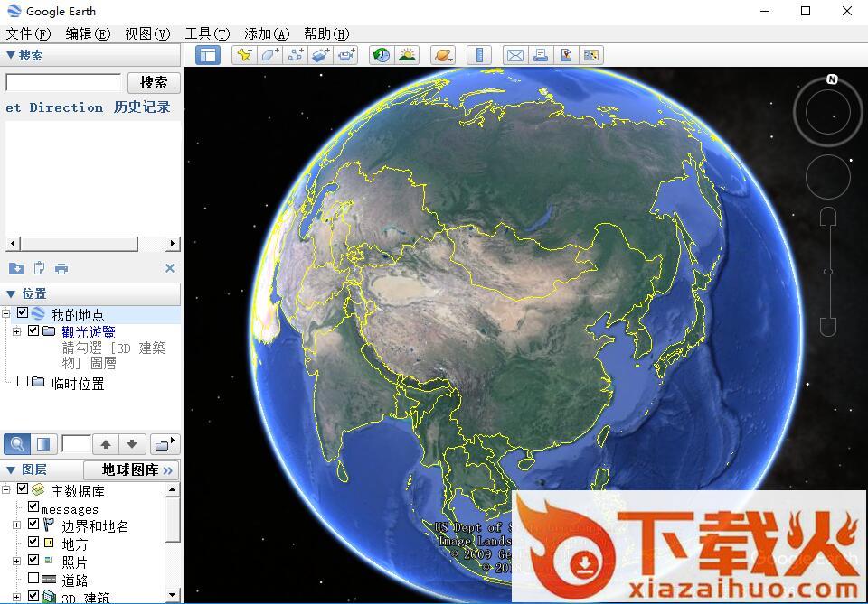Uncheck the 主数据库 checkbox
The image size is (868, 604).
tap(22, 488)
